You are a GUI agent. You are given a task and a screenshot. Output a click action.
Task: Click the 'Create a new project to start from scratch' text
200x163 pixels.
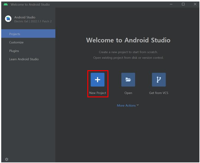click(128, 52)
